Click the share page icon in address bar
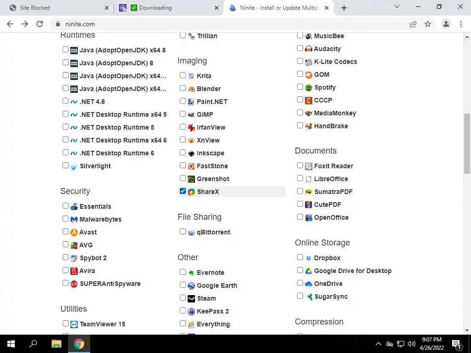The image size is (471, 353). click(x=413, y=24)
